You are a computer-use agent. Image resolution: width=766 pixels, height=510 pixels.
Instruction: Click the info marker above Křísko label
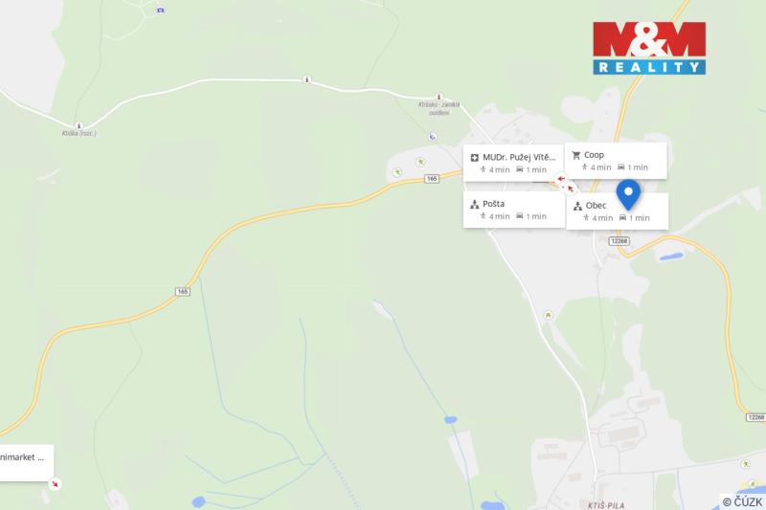(439, 97)
